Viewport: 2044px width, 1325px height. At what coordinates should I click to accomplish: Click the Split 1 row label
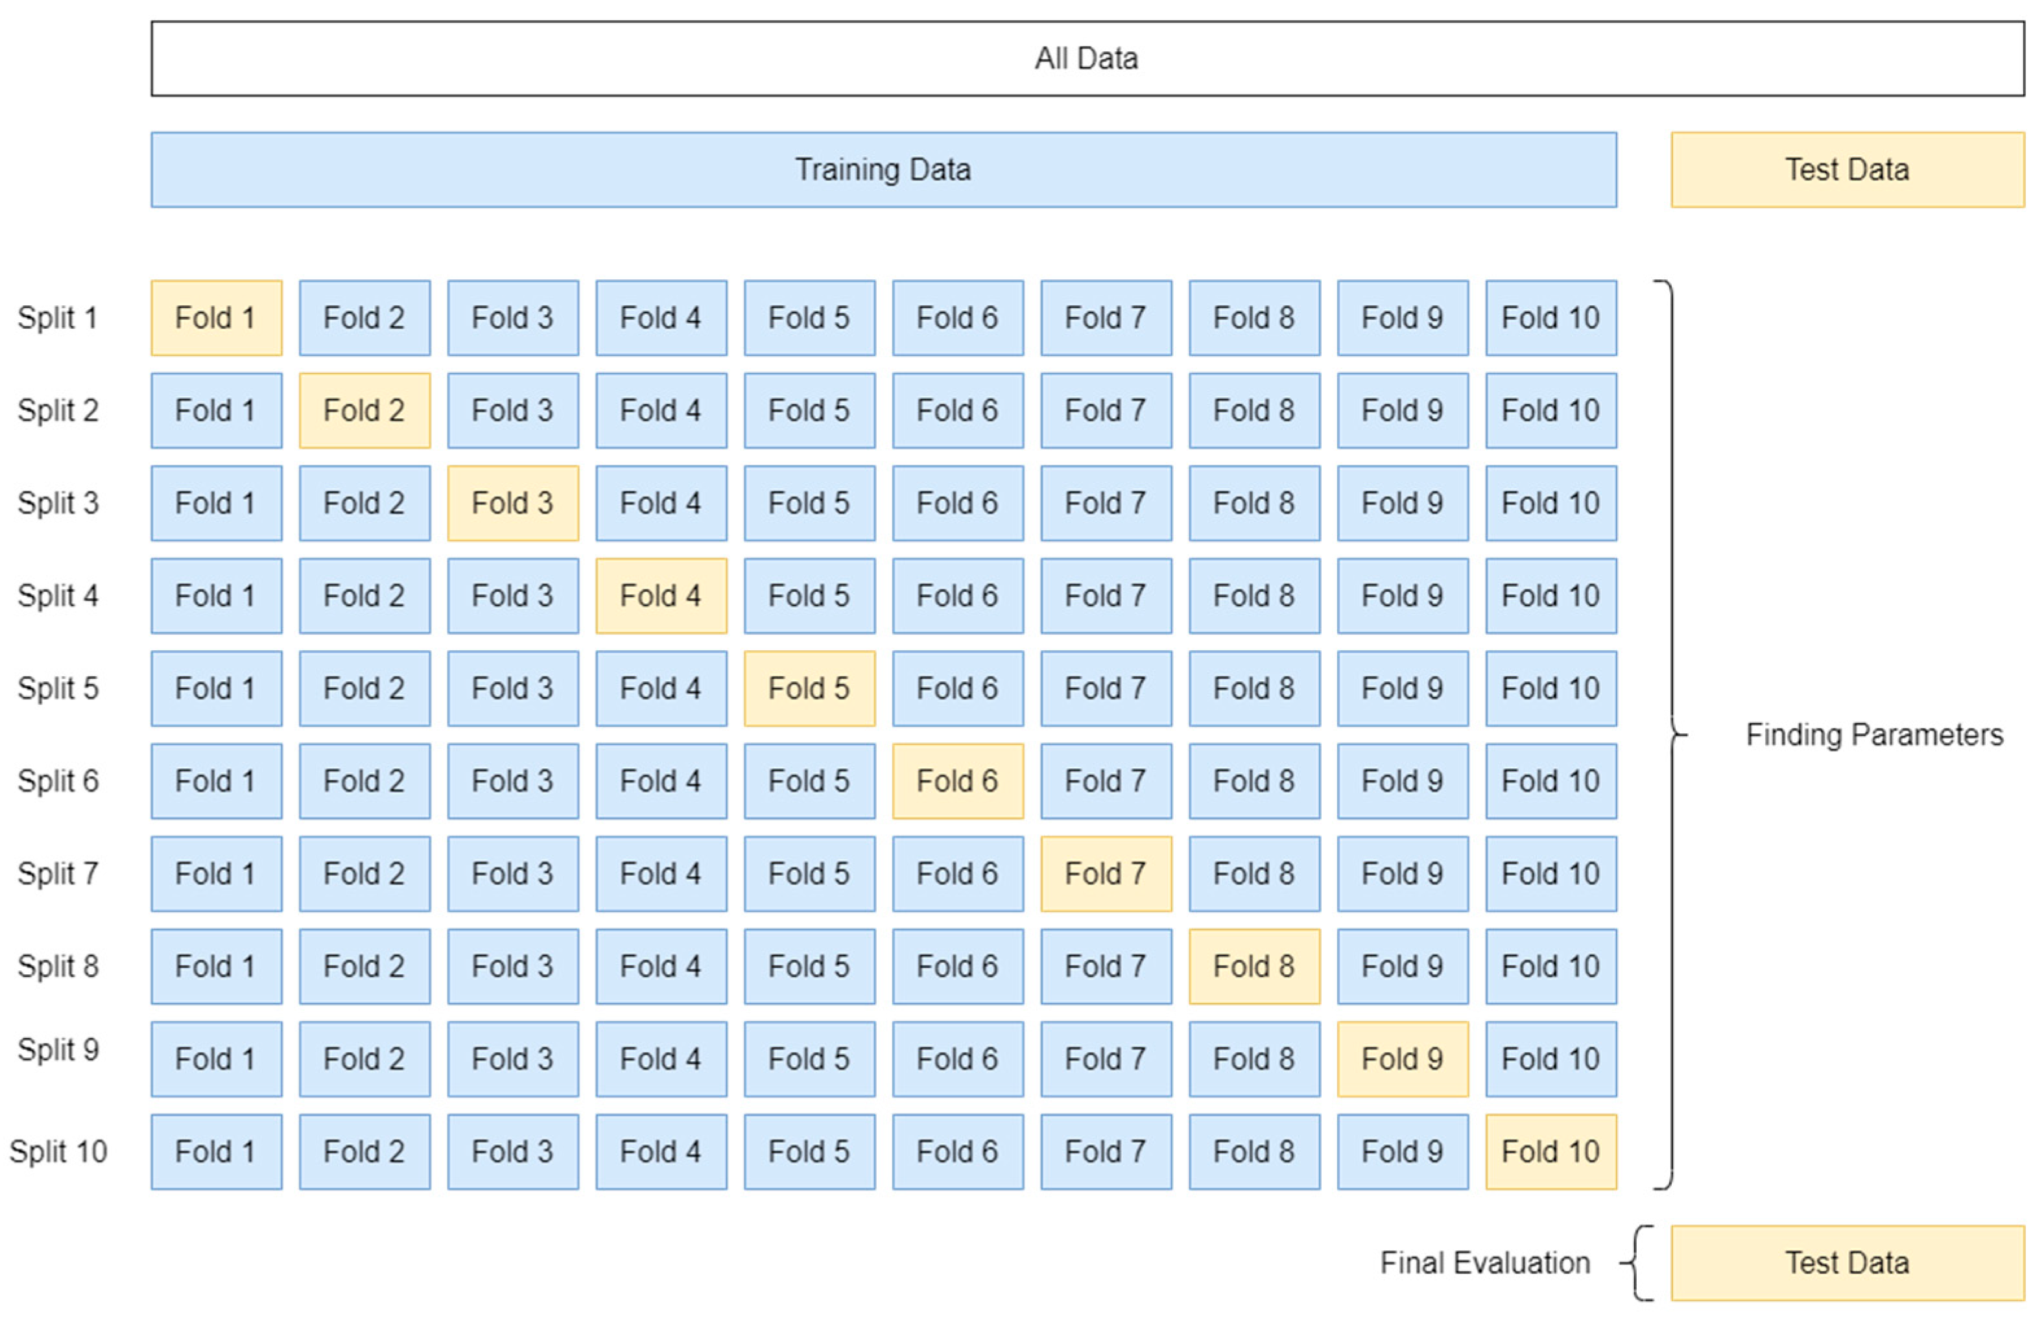pos(58,318)
